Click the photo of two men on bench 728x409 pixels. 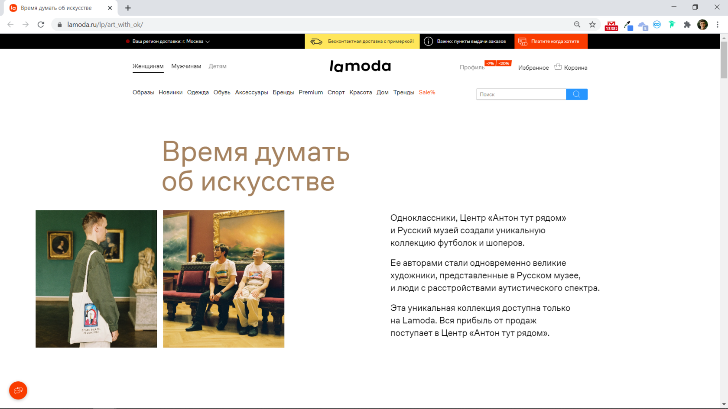(224, 279)
